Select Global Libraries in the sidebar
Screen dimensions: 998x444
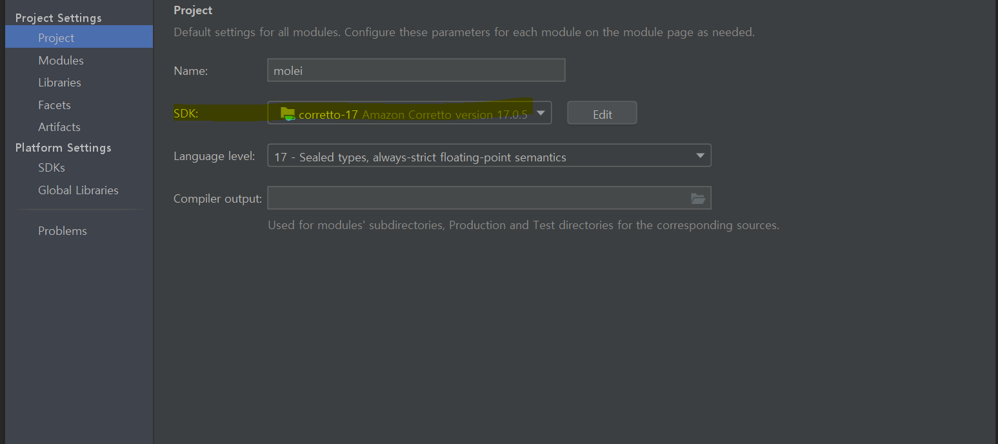(x=78, y=189)
